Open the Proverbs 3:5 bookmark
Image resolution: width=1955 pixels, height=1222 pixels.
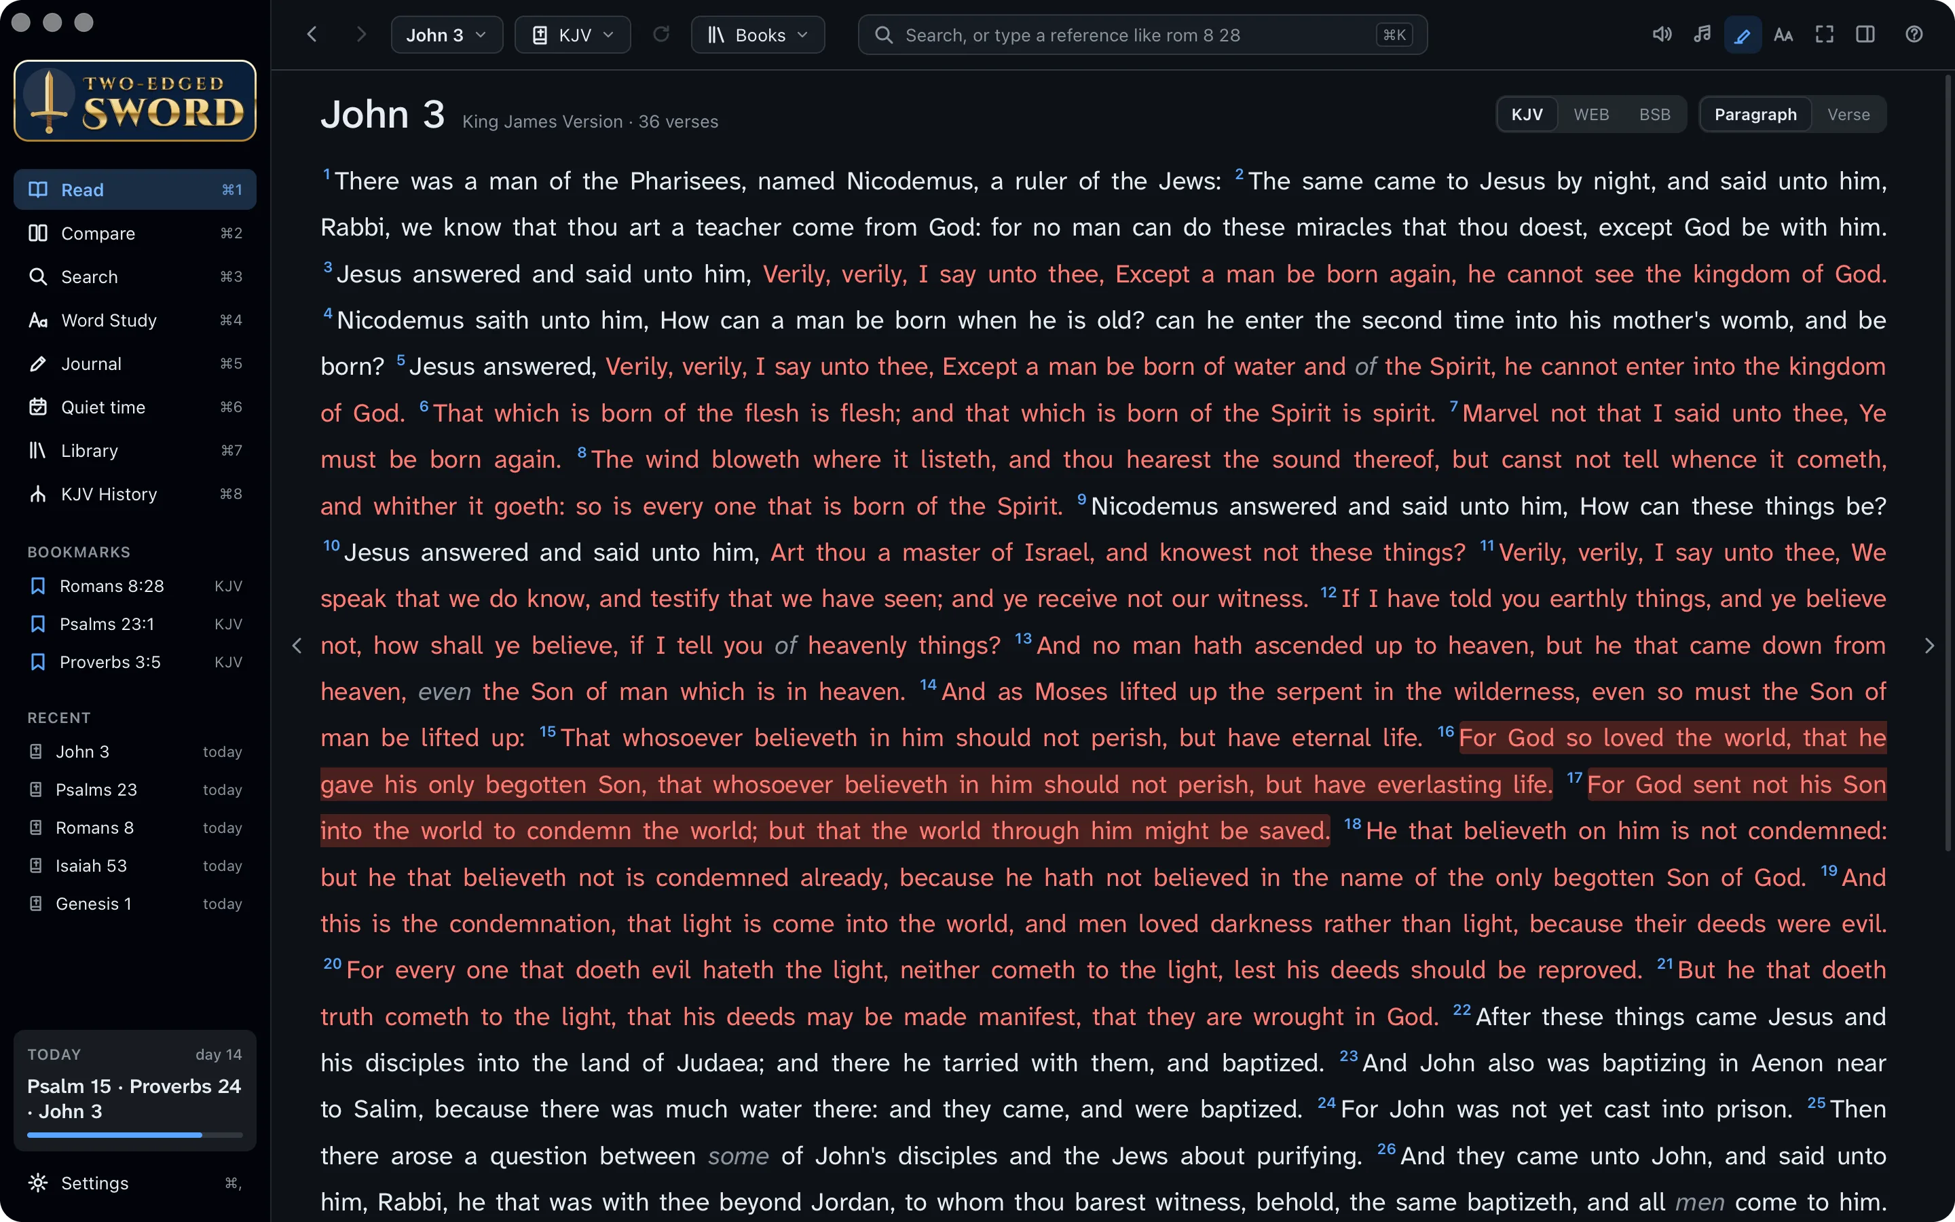[135, 662]
